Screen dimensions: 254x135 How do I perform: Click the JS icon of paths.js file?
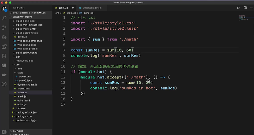tap(15, 37)
